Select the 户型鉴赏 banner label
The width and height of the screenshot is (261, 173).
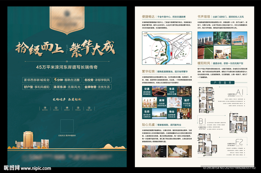tap(219, 83)
